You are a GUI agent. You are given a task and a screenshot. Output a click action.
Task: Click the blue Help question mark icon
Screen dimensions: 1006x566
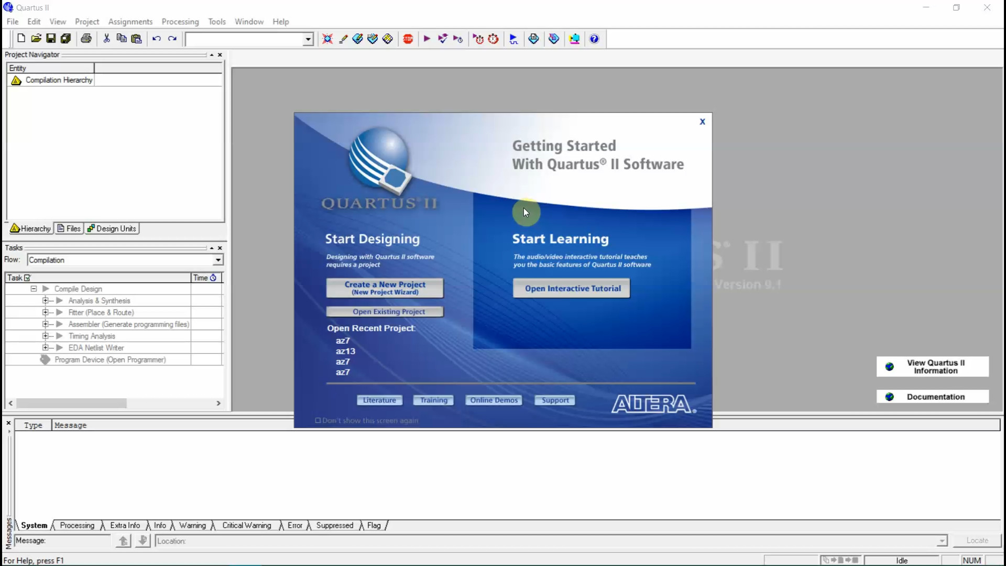pyautogui.click(x=594, y=39)
